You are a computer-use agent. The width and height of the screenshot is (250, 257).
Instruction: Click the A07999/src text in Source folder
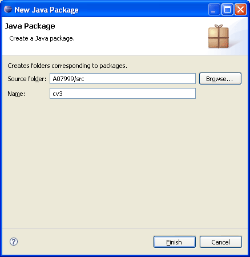tap(68, 79)
